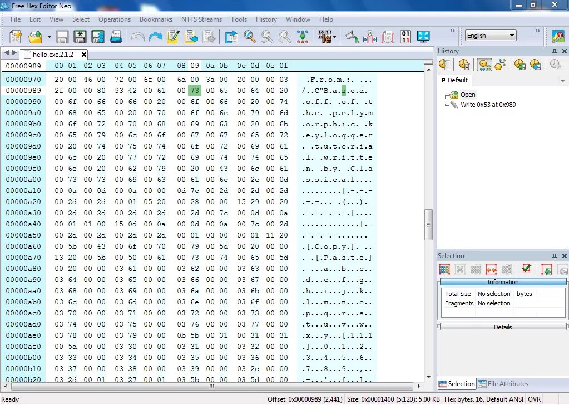
Task: Click the Print icon in toolbar
Action: coord(116,37)
